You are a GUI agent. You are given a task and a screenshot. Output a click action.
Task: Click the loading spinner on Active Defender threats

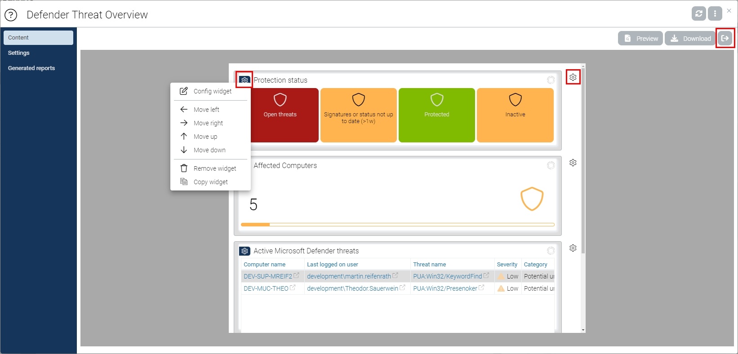click(551, 251)
